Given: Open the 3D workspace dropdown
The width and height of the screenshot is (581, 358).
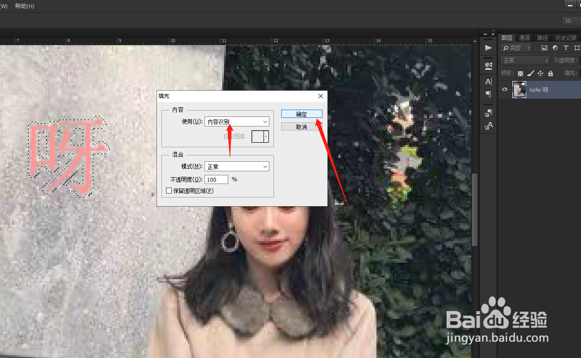Looking at the screenshot, I should [x=571, y=21].
